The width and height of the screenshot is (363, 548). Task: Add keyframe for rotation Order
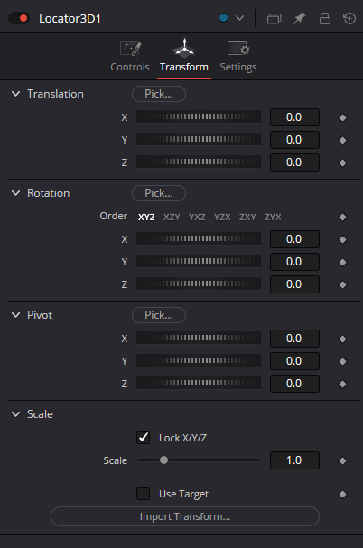[343, 217]
